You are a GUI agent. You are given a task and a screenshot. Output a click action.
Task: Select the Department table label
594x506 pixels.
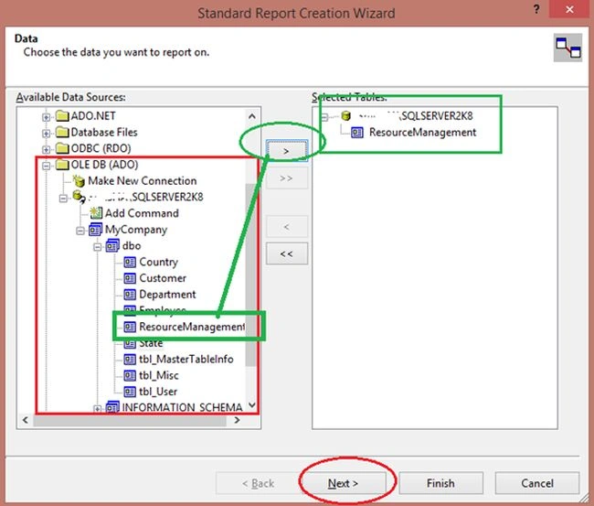pyautogui.click(x=167, y=295)
